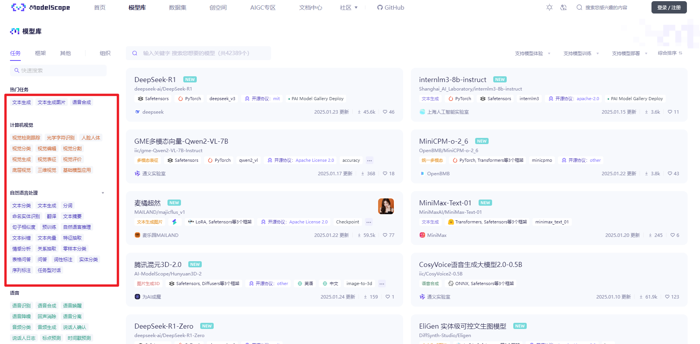
Task: Open the 综合排序 sort dropdown
Action: point(670,53)
